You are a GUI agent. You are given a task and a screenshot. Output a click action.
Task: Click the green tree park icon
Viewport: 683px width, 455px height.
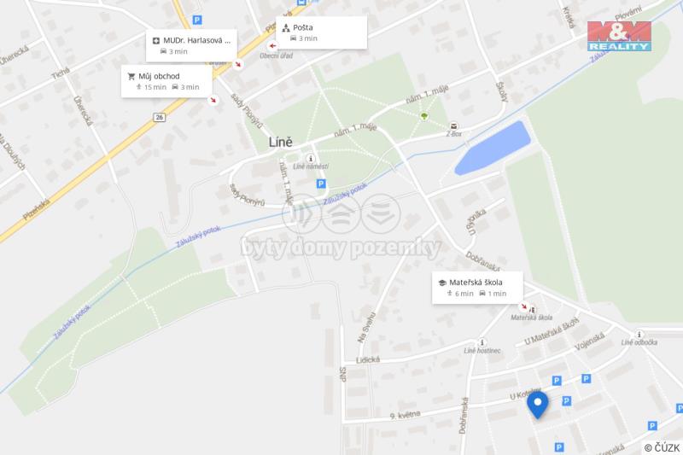[x=423, y=116]
